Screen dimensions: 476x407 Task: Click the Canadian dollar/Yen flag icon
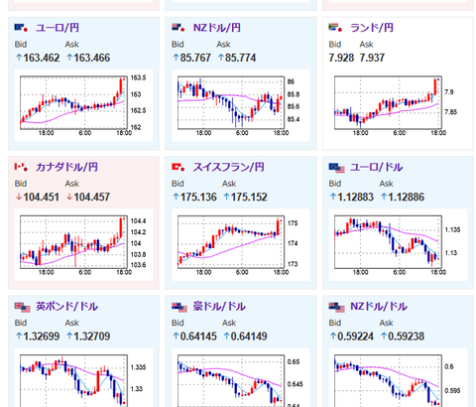22,168
